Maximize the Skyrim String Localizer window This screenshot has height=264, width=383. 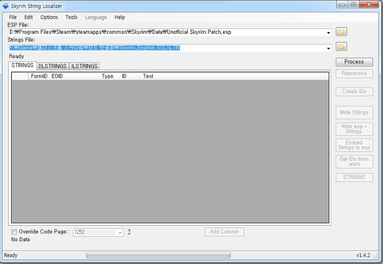[x=353, y=4]
